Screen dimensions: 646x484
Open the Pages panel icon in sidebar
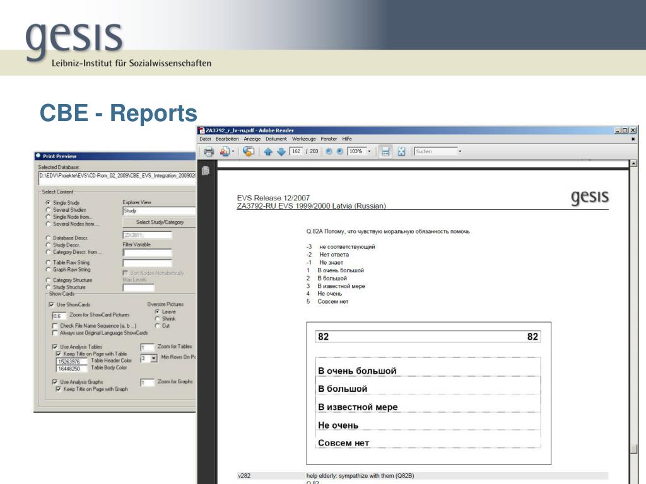pyautogui.click(x=205, y=171)
